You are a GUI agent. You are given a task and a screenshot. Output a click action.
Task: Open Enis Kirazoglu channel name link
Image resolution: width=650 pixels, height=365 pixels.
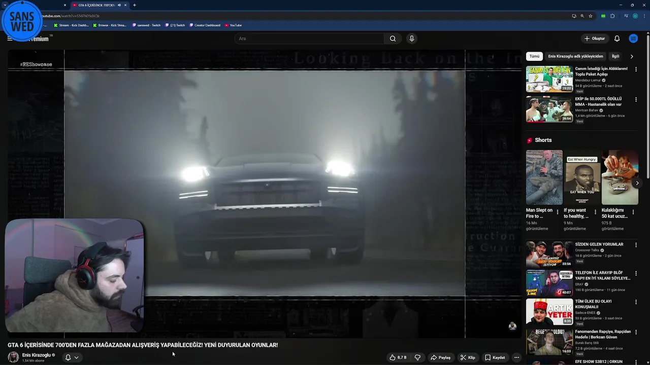36,355
